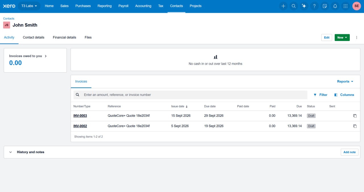The width and height of the screenshot is (364, 192).
Task: Open the Sales menu
Action: pyautogui.click(x=65, y=6)
